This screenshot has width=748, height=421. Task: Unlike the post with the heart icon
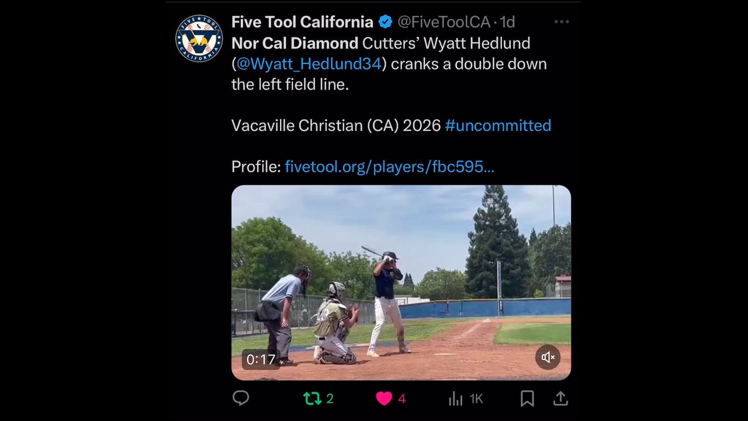384,399
